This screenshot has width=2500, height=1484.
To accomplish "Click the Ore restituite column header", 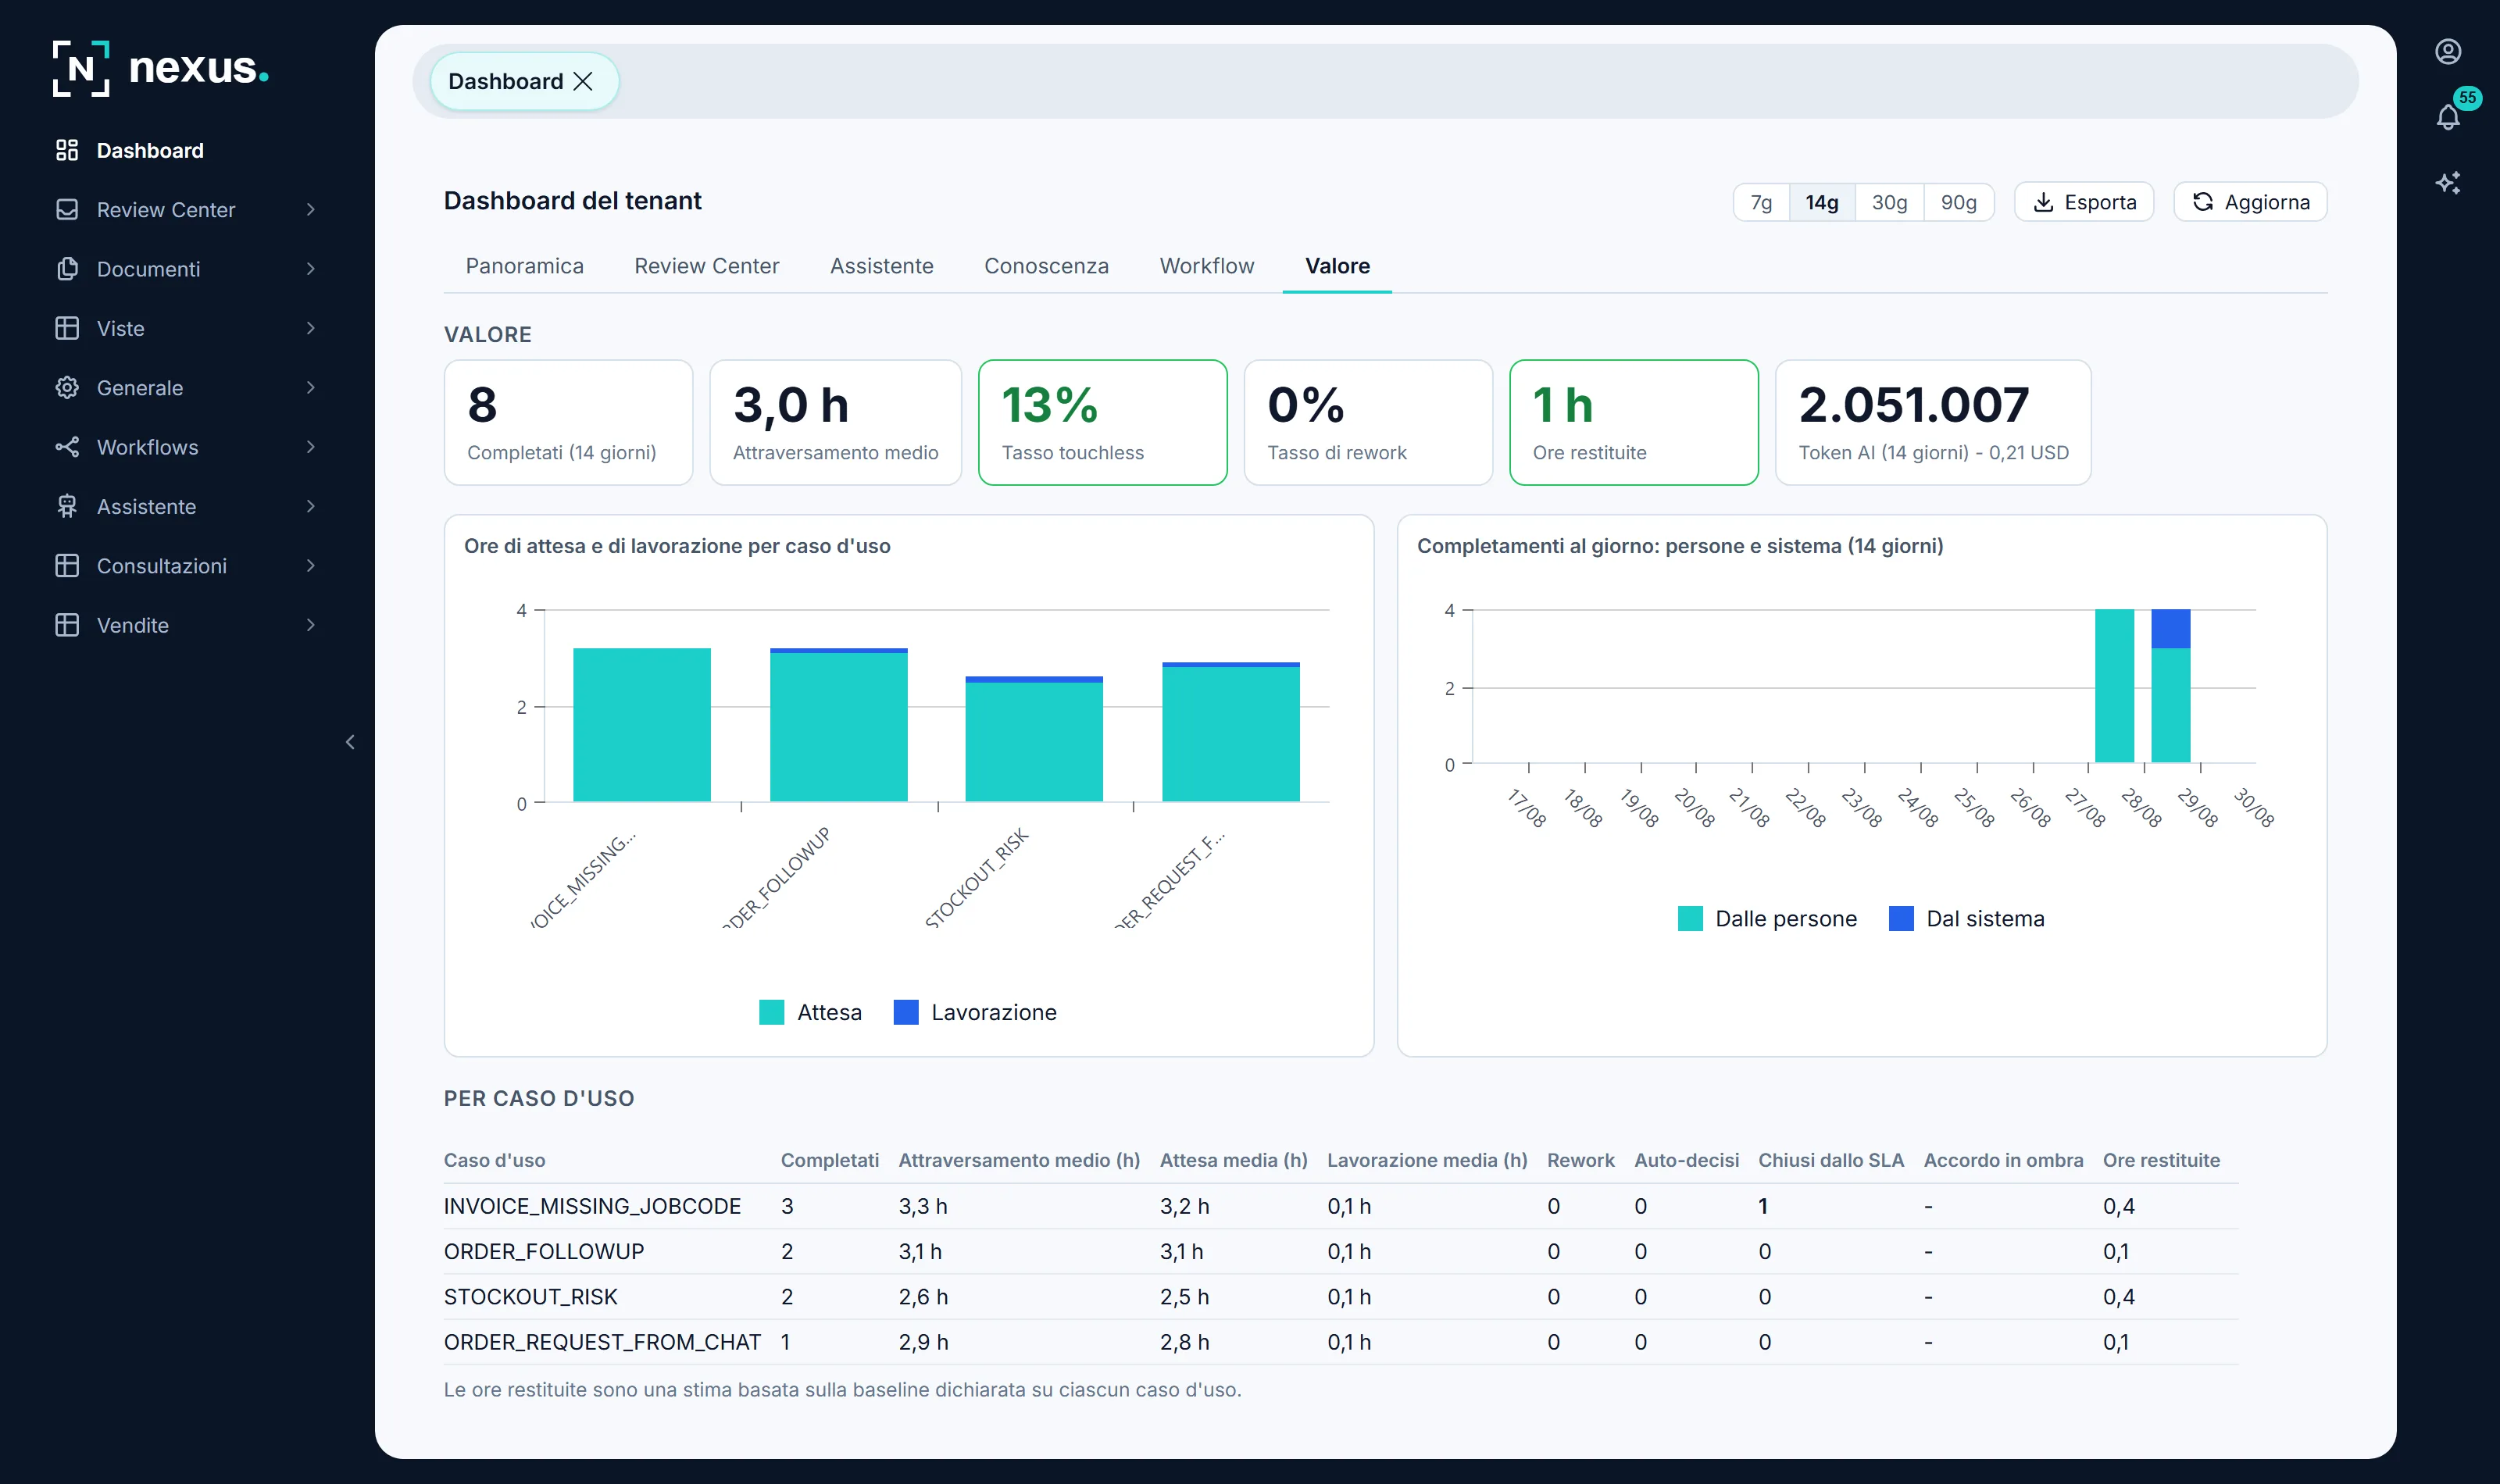I will coord(2161,1160).
